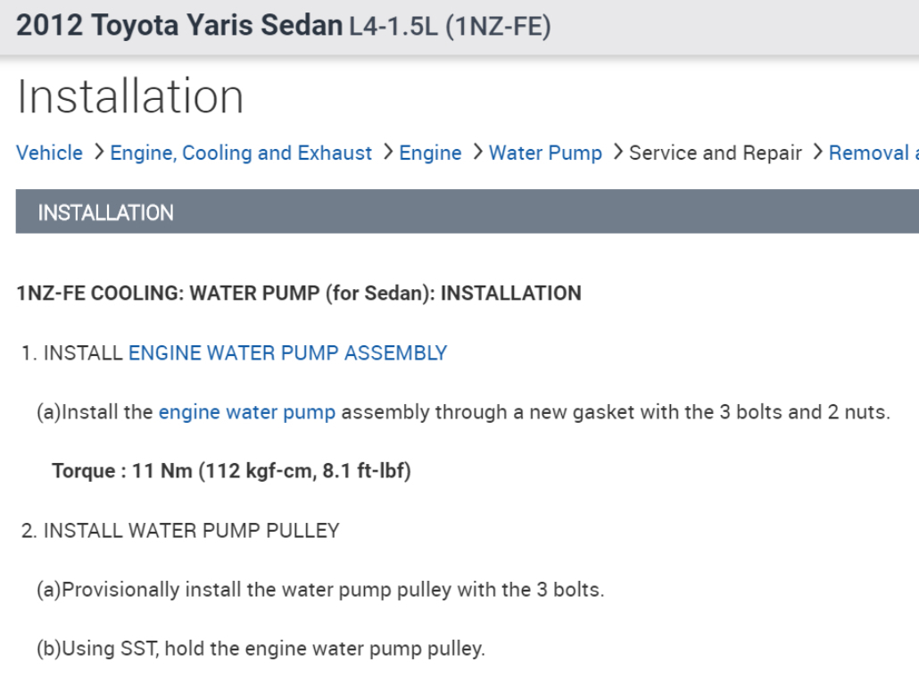Image resolution: width=919 pixels, height=679 pixels.
Task: Click the "L4-1.5L (1NZ-FE)" engine label
Action: 450,27
